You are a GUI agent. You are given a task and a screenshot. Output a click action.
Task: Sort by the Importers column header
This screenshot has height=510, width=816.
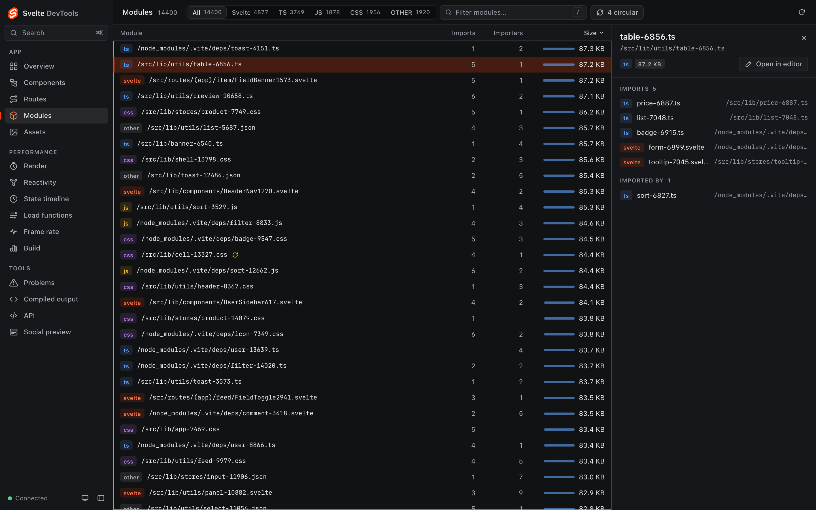508,33
